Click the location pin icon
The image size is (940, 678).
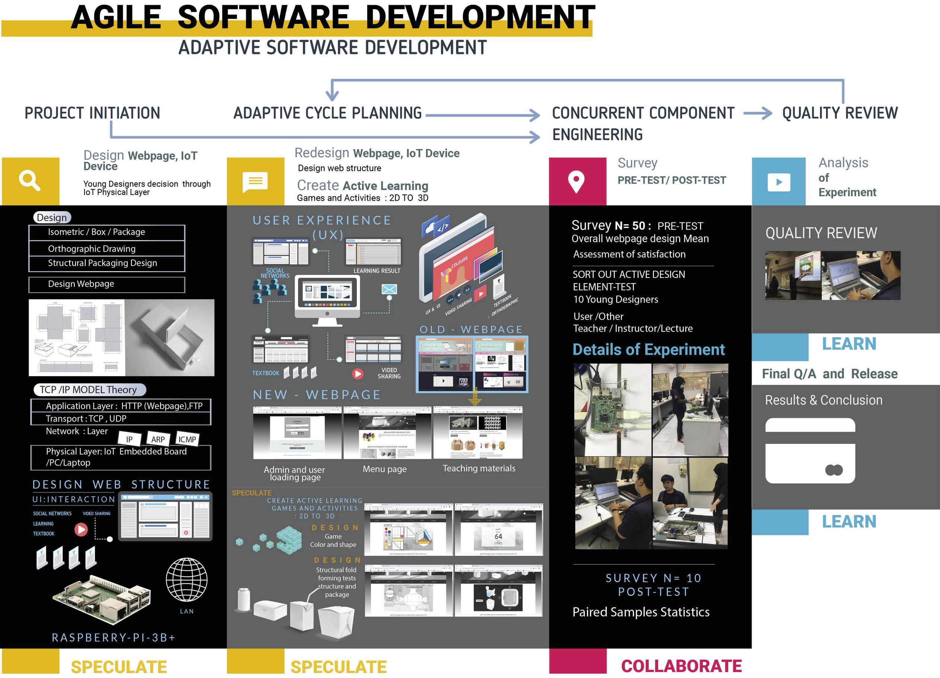click(576, 182)
